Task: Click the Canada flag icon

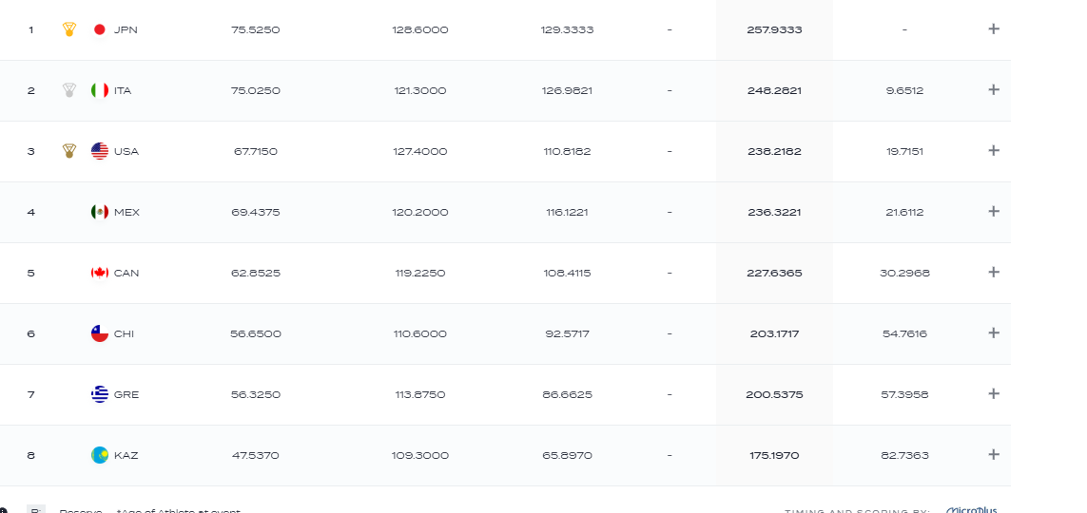Action: click(x=100, y=273)
